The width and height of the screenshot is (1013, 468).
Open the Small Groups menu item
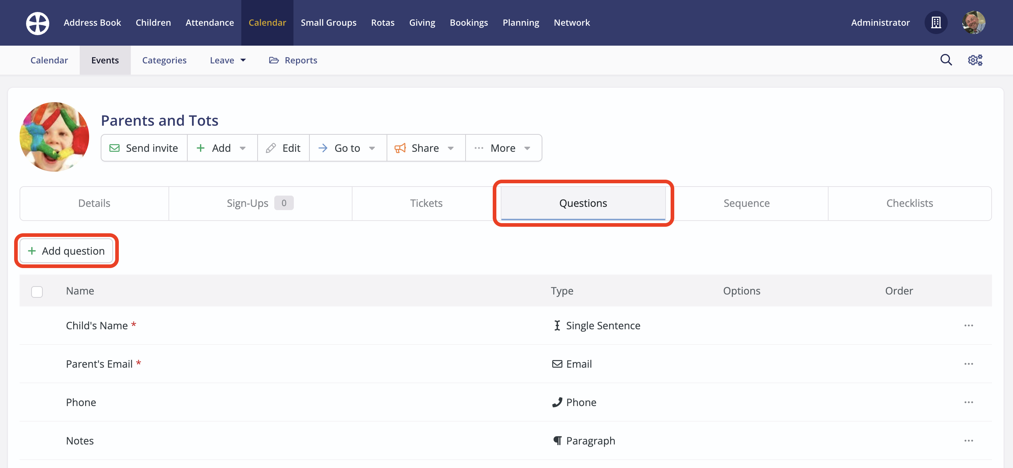click(x=329, y=22)
